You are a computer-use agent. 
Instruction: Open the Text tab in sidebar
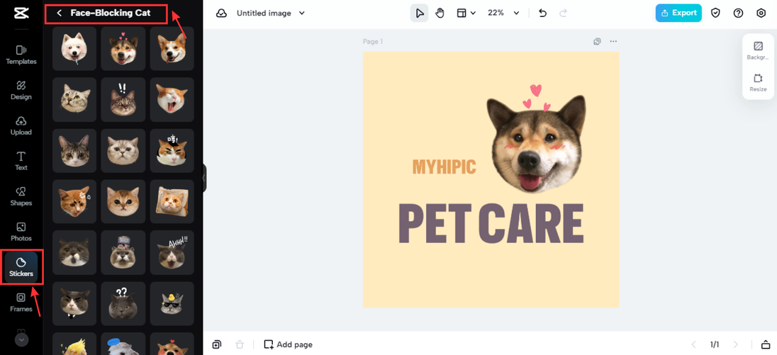tap(21, 161)
